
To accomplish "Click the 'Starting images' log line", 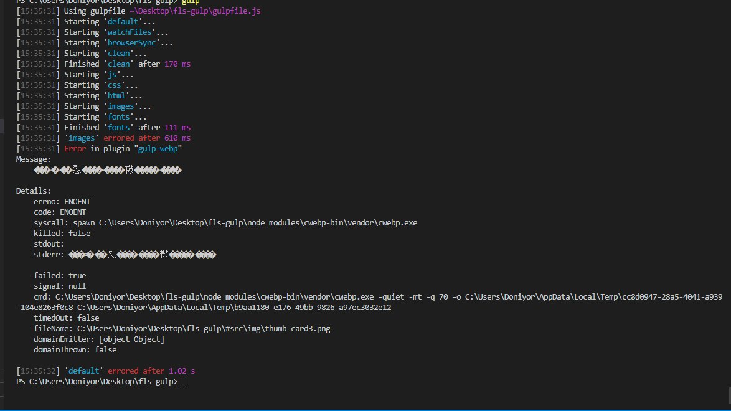I will tap(83, 106).
